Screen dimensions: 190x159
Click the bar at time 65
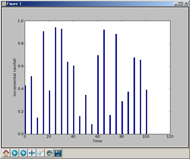104,82
